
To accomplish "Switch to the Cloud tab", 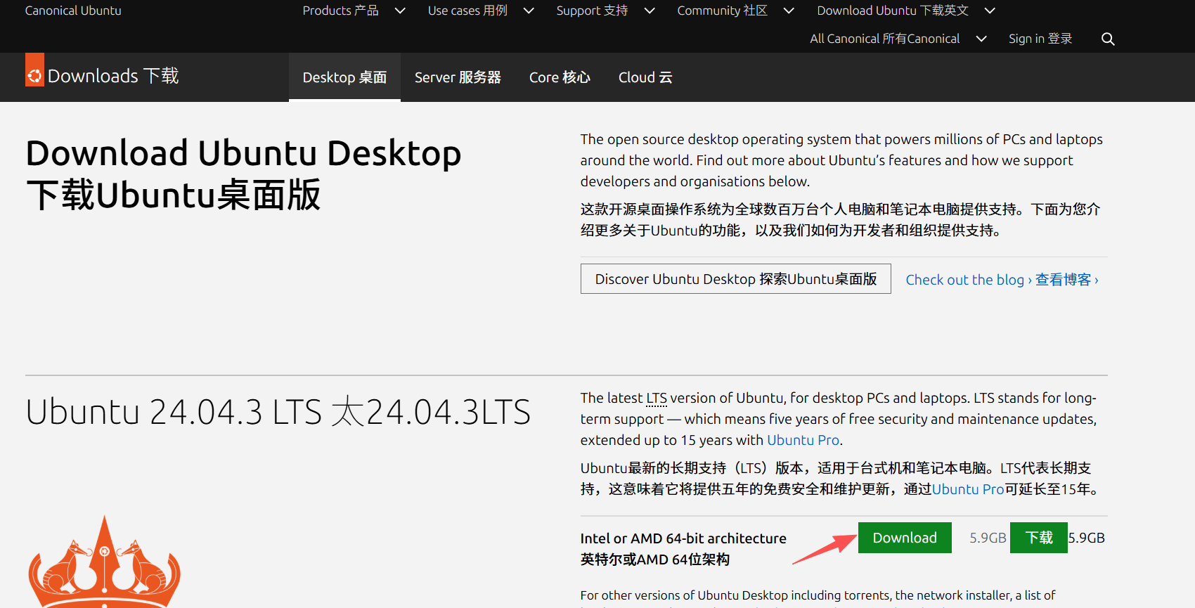I will point(645,77).
